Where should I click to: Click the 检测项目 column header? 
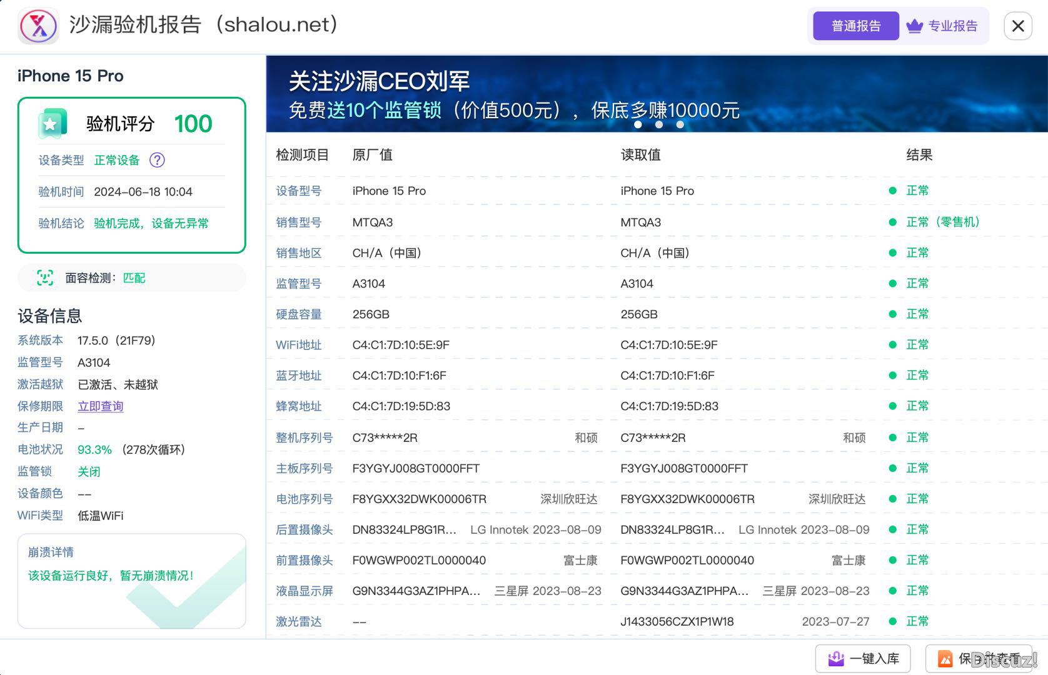click(x=303, y=155)
